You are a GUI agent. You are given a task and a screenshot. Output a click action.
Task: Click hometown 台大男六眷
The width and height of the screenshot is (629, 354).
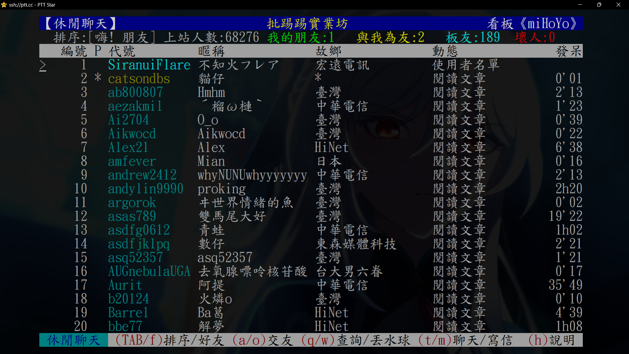[349, 271]
